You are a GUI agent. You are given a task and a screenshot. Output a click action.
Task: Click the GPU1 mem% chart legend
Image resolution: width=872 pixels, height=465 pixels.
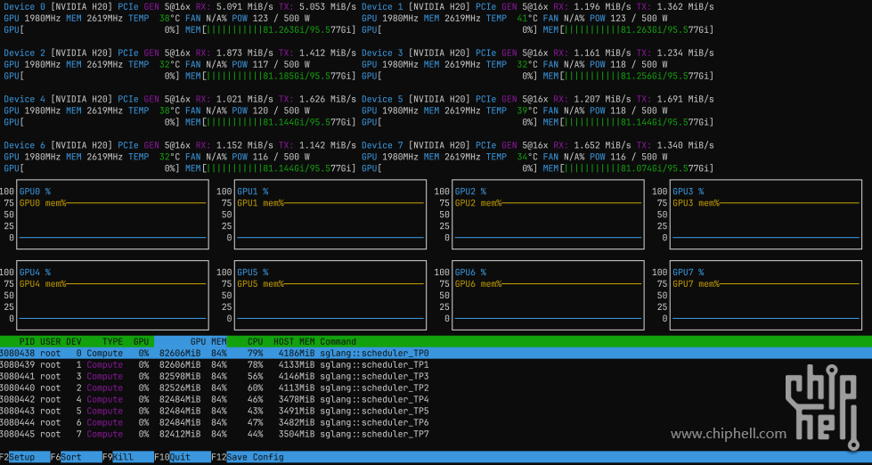tap(261, 203)
